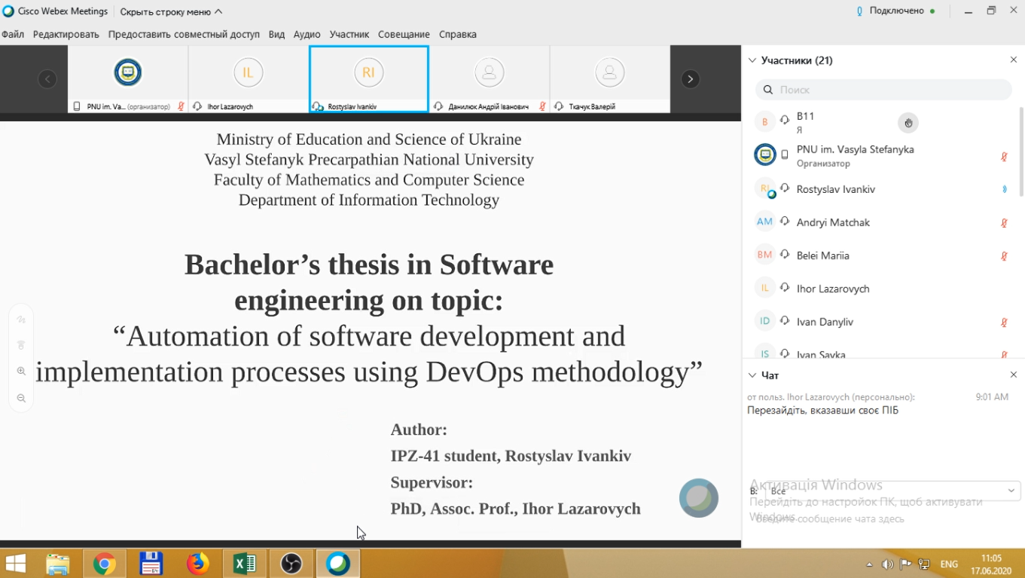Open the Совещание menu
Viewport: 1025px width, 578px height.
[x=404, y=35]
